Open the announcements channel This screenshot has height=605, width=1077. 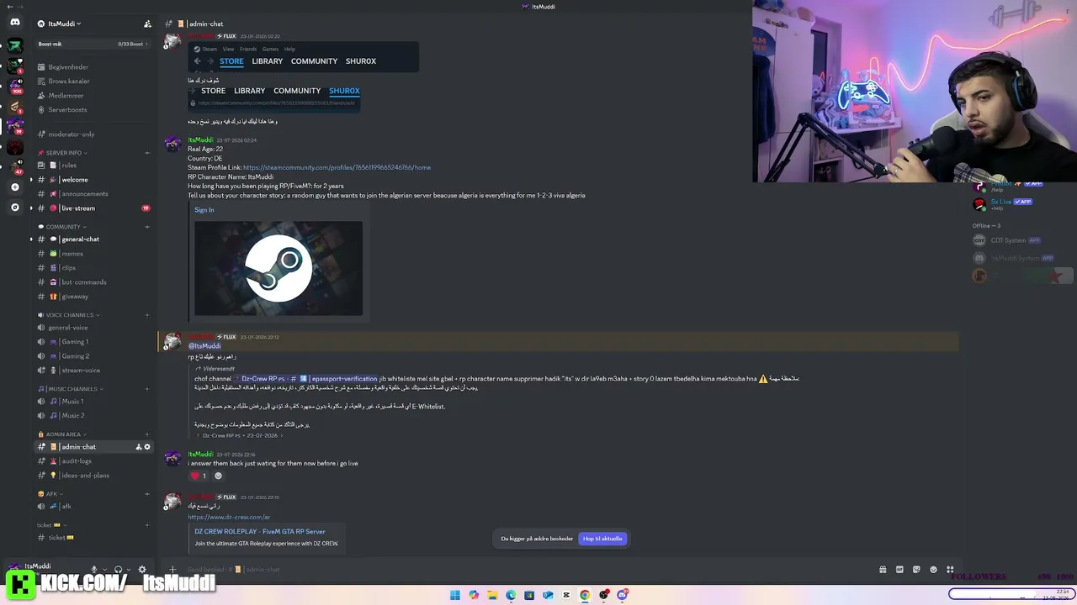(x=93, y=194)
